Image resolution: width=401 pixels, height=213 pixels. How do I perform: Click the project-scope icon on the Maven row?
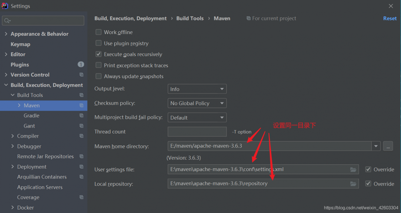[81, 105]
